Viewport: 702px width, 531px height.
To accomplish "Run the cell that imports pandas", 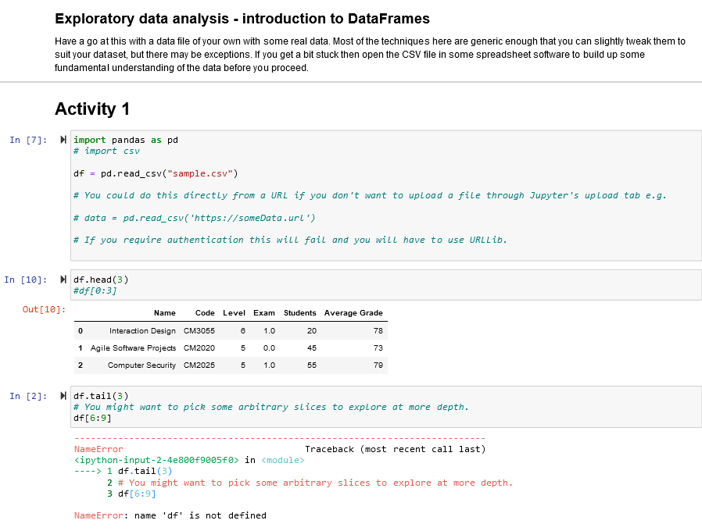I will (x=63, y=140).
